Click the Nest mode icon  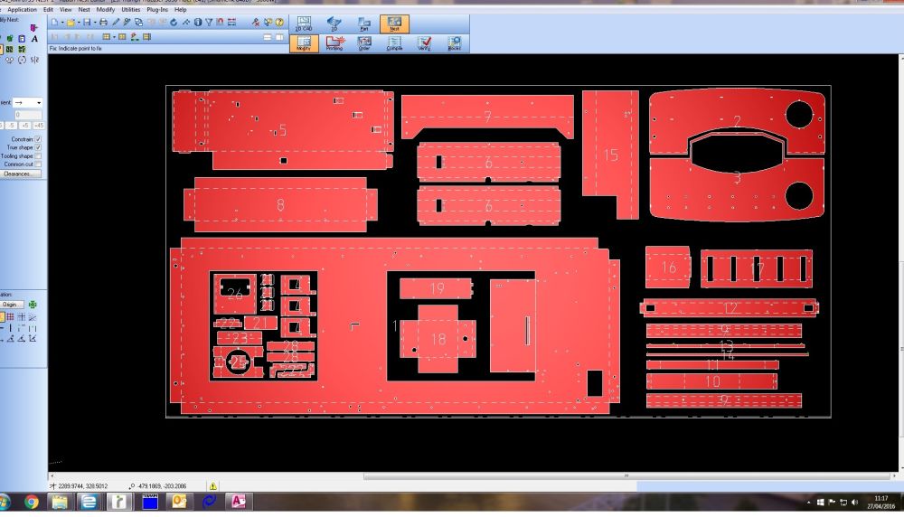tap(393, 23)
